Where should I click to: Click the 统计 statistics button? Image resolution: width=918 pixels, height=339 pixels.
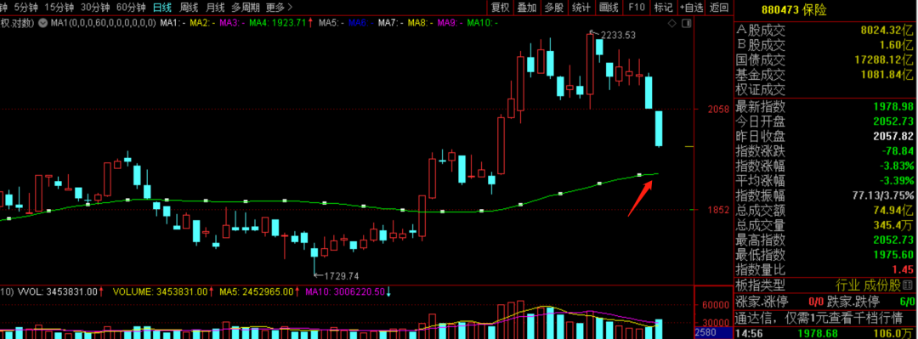point(581,8)
